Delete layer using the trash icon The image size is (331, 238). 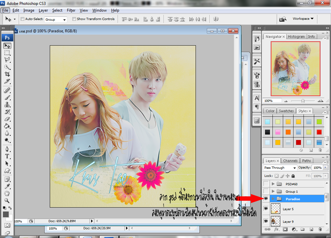(320, 229)
